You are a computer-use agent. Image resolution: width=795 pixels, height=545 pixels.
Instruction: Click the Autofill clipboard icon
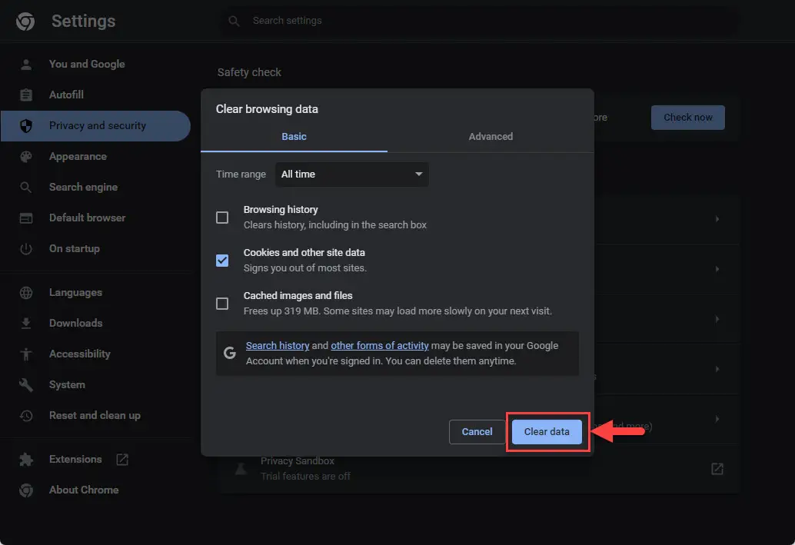click(26, 95)
